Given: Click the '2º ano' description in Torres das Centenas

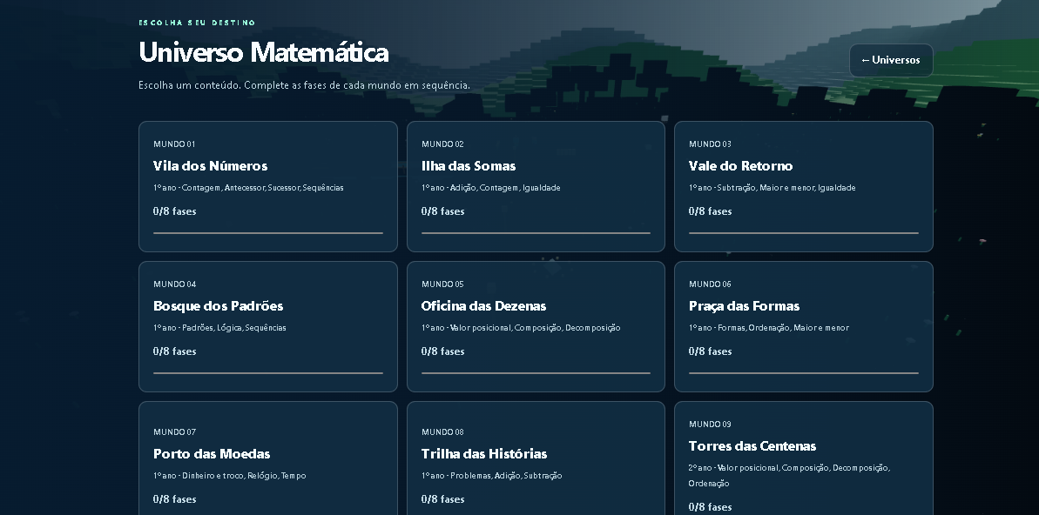Looking at the screenshot, I should pyautogui.click(x=789, y=476).
